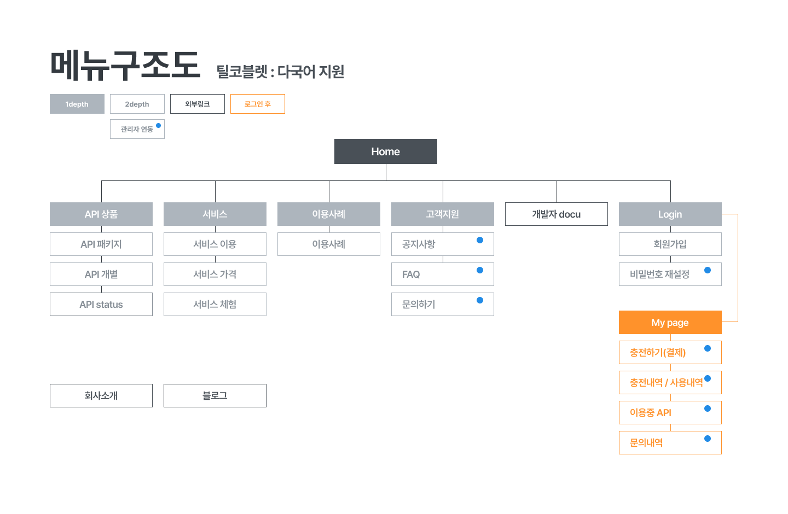Select the 고객지원 menu header
Viewport: 788px width, 514px height.
pos(443,214)
